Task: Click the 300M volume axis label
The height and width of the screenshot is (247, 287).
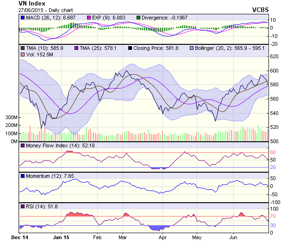Action: click(x=11, y=118)
